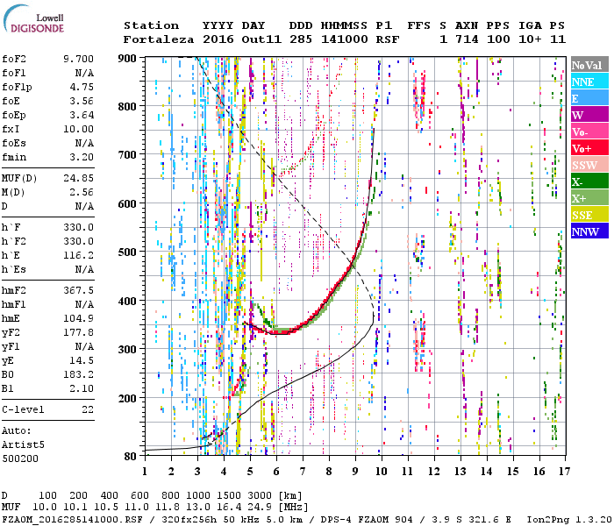
Task: Select the X+ legend swatch
Action: click(589, 197)
